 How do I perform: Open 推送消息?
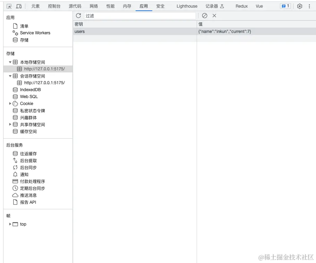28,195
